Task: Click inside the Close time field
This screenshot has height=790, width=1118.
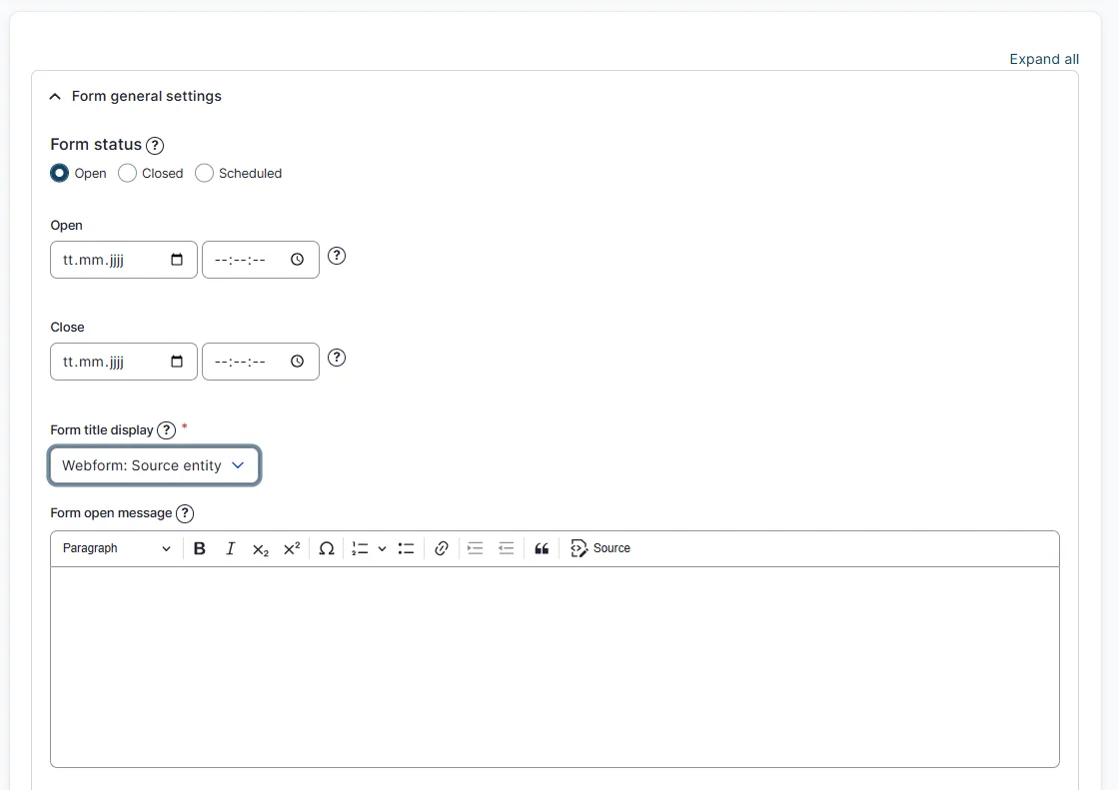Action: coord(250,361)
